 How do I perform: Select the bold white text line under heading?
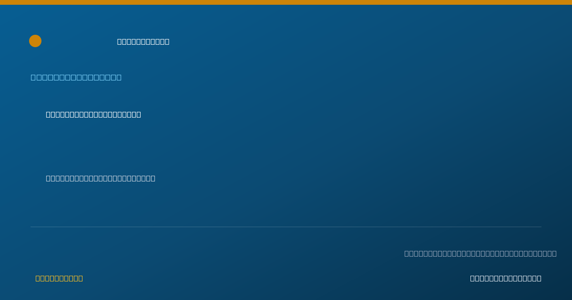click(x=93, y=114)
